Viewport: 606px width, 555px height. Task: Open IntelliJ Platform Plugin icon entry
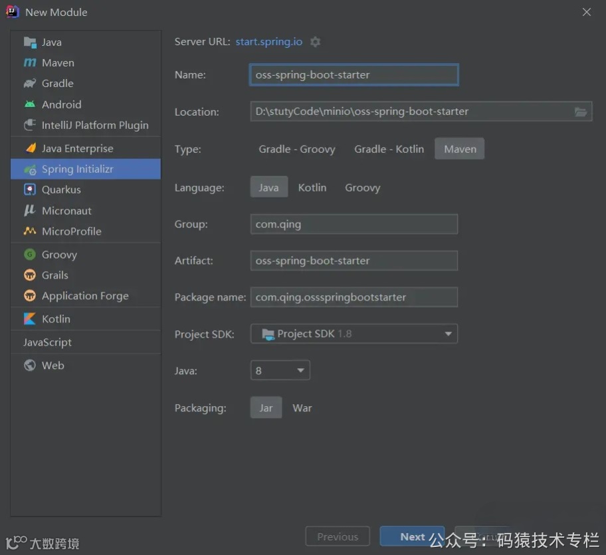coord(30,125)
